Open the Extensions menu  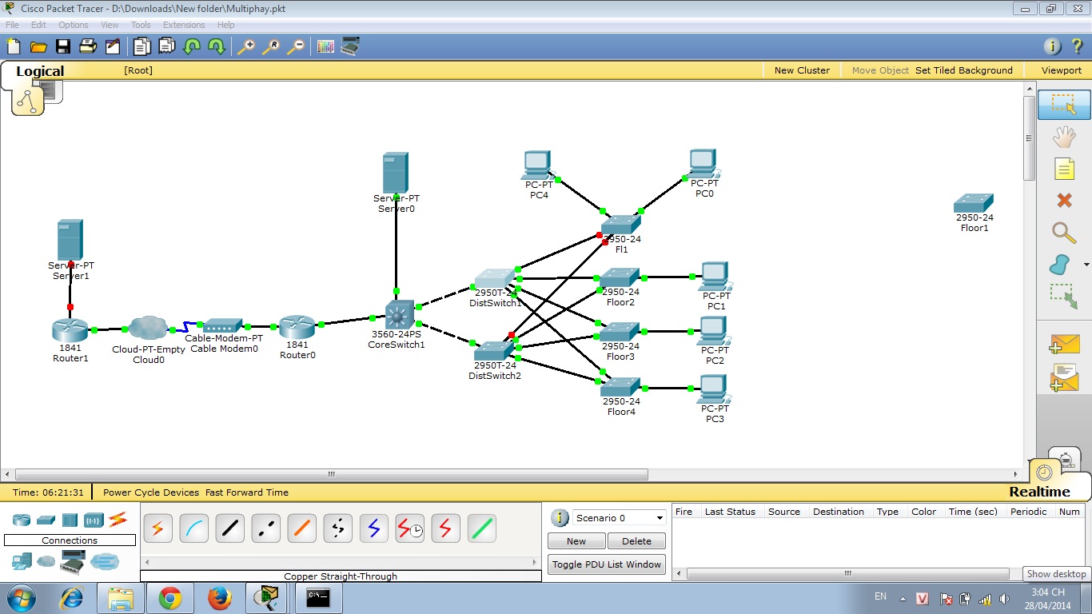(x=184, y=25)
